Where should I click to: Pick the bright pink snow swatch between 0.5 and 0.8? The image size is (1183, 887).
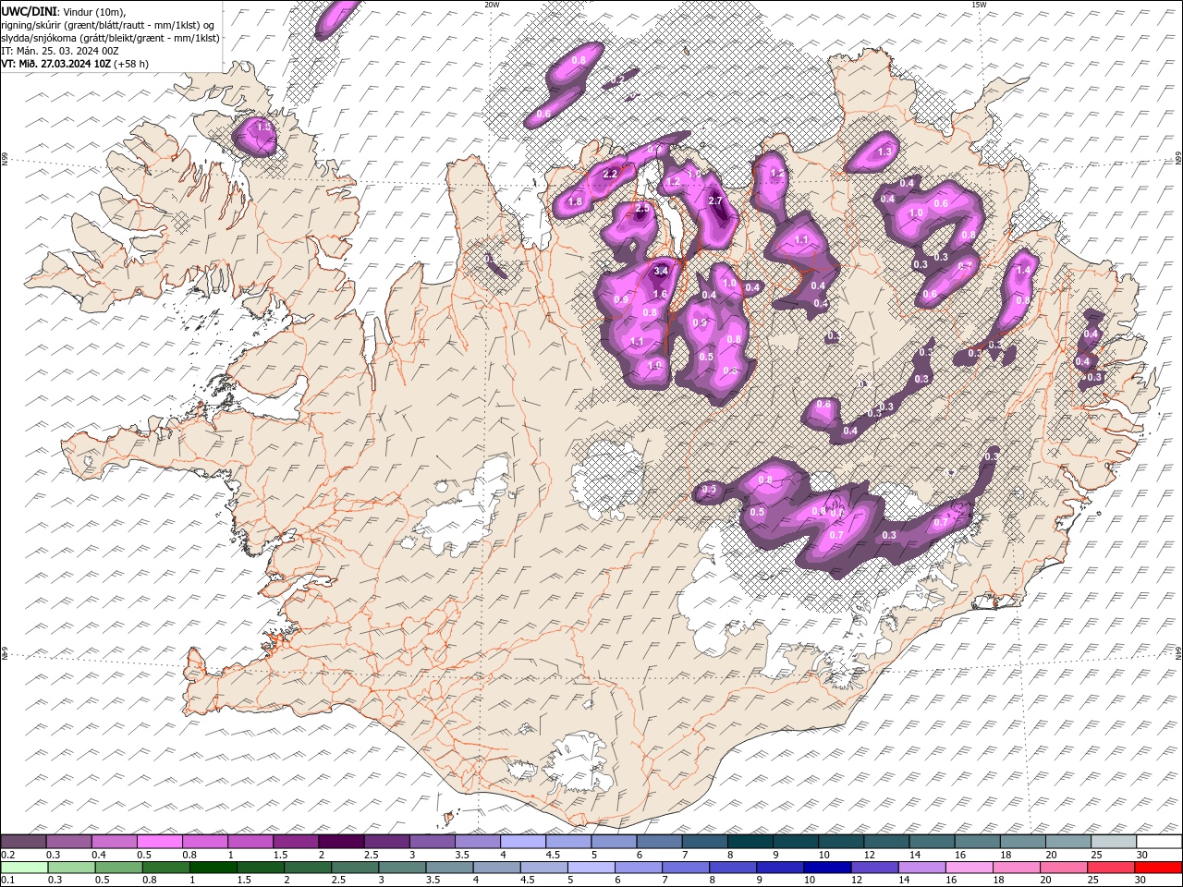[159, 842]
